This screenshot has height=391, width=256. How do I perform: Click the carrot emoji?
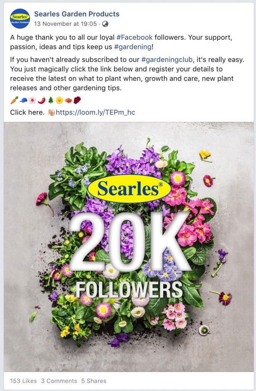[14, 100]
